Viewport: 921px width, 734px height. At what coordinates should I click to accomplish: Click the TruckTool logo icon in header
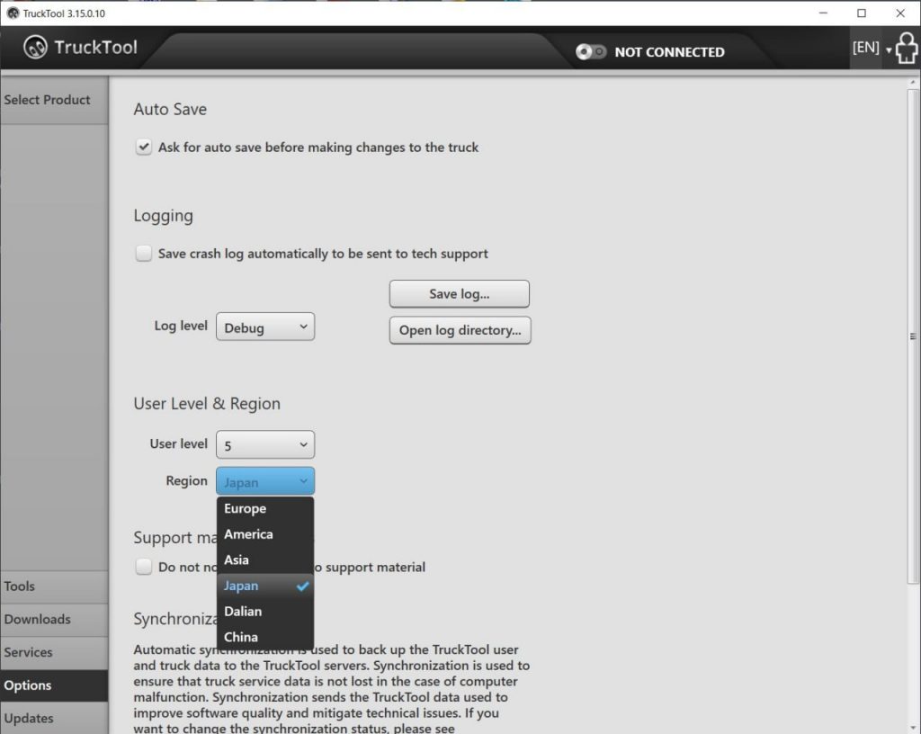(x=36, y=48)
